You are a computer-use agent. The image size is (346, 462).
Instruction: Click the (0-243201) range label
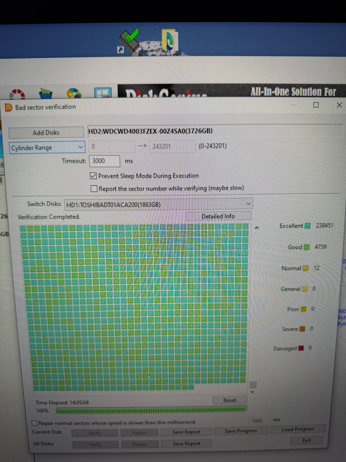click(x=213, y=146)
